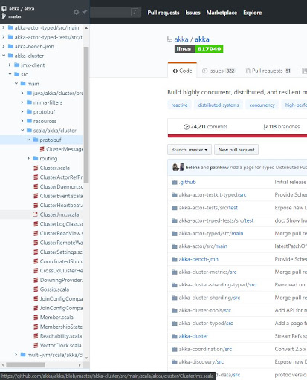
Task: Open Pull requests in the top navigation
Action: point(164,13)
